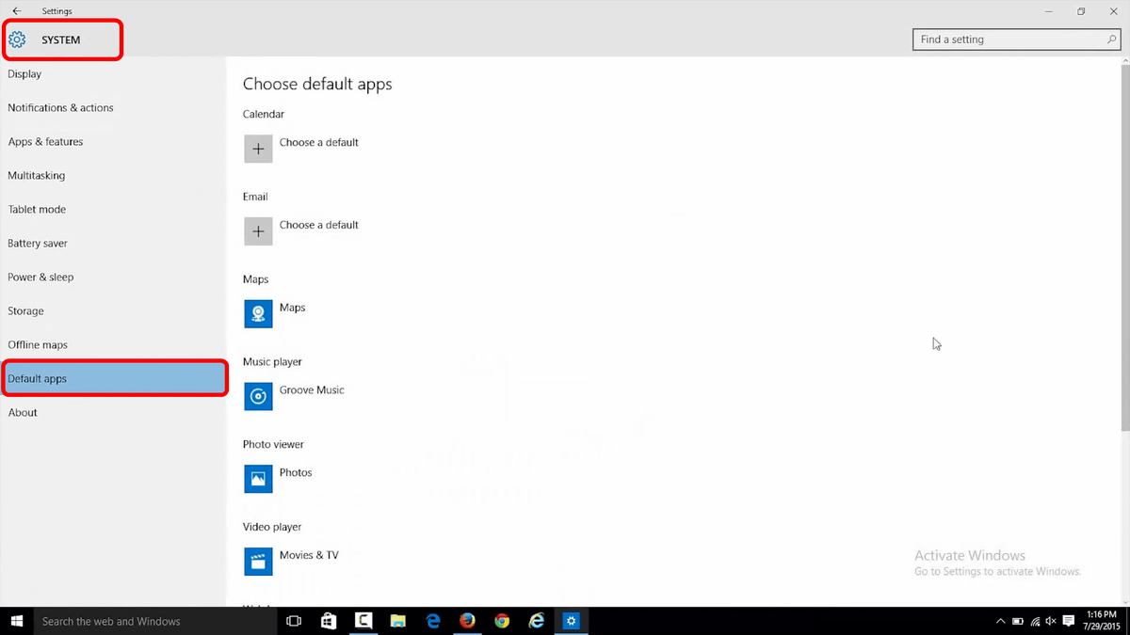The width and height of the screenshot is (1130, 635).
Task: Change default video player Movies & TV
Action: click(309, 556)
